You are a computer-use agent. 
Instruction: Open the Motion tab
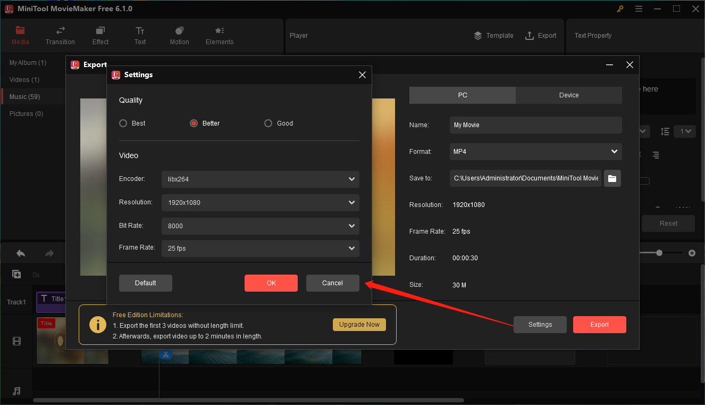pos(179,36)
